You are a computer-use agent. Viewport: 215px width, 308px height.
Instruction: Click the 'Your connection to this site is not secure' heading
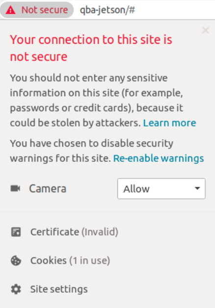click(91, 48)
